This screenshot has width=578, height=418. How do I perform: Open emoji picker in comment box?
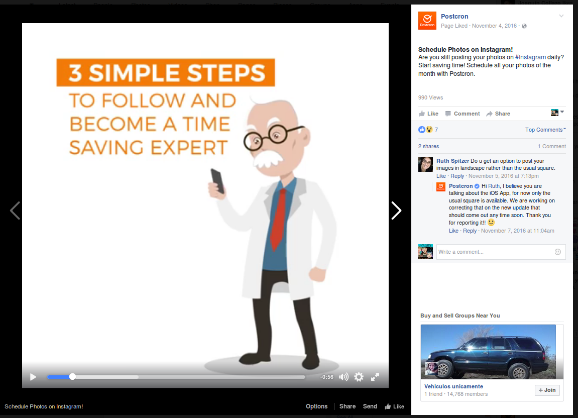pyautogui.click(x=557, y=252)
